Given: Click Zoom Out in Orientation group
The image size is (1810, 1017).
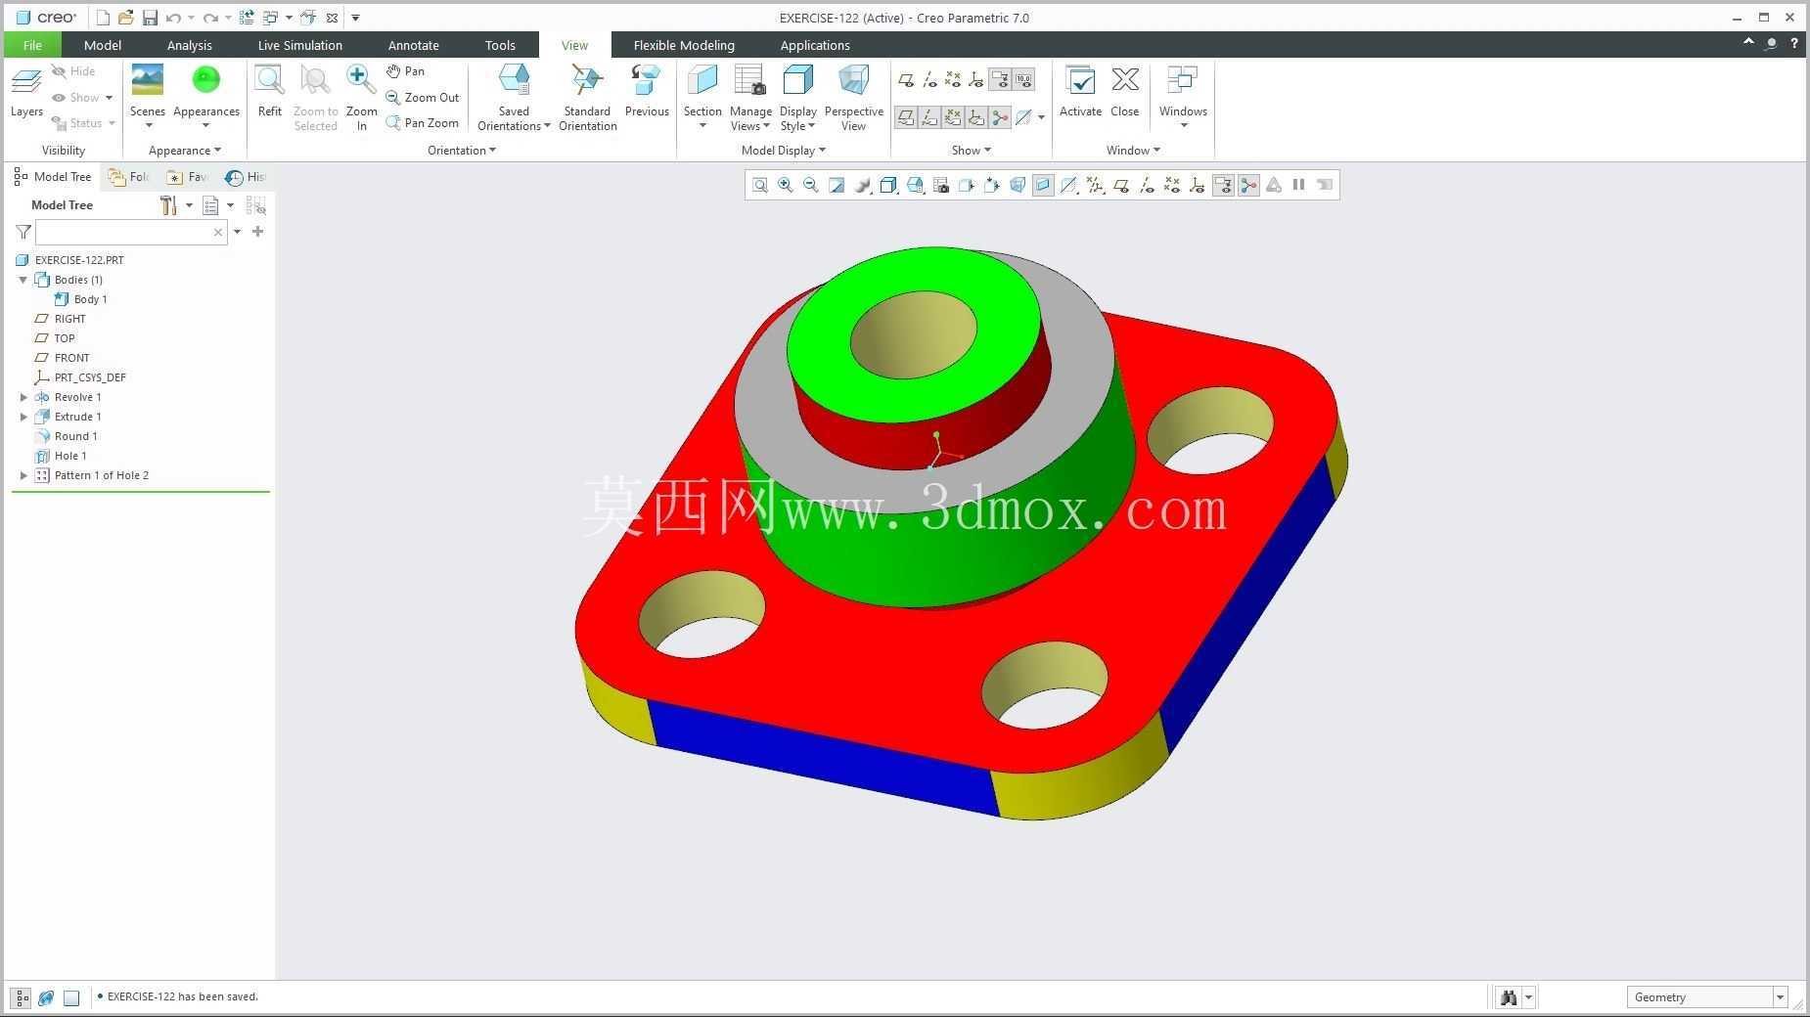Looking at the screenshot, I should pyautogui.click(x=422, y=97).
